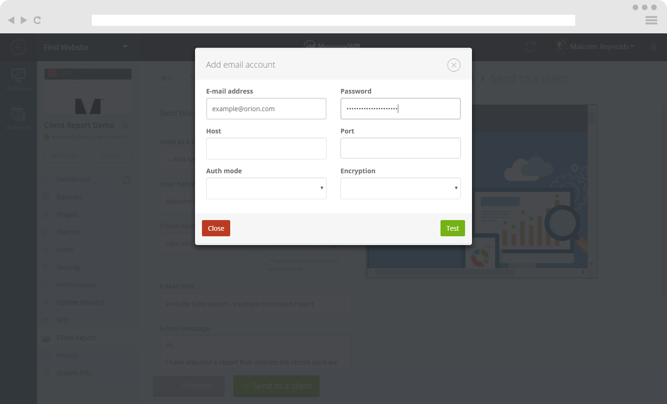Click the 'Send to a client' breadcrumb step
The height and width of the screenshot is (404, 667).
(x=529, y=79)
